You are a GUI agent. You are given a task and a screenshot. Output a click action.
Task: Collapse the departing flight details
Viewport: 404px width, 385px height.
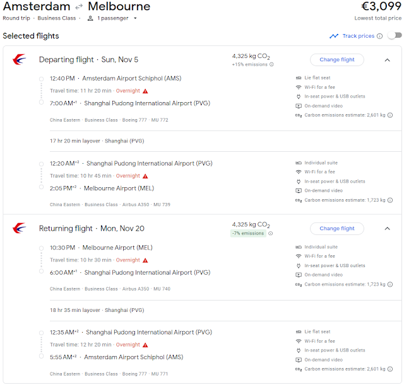tap(387, 60)
